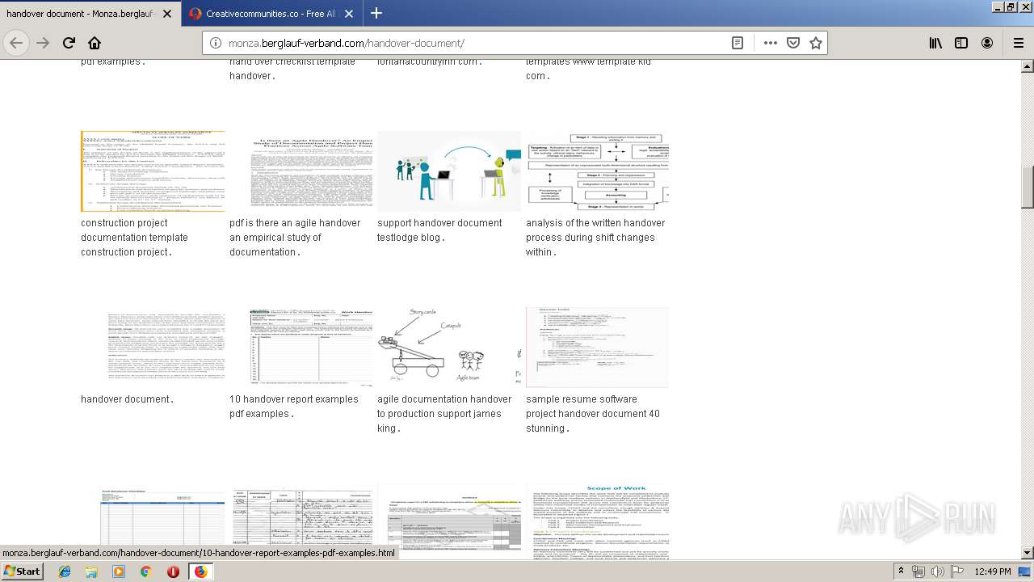Click the taskbar clock showing 12:49 PM
This screenshot has height=582, width=1034.
point(993,571)
